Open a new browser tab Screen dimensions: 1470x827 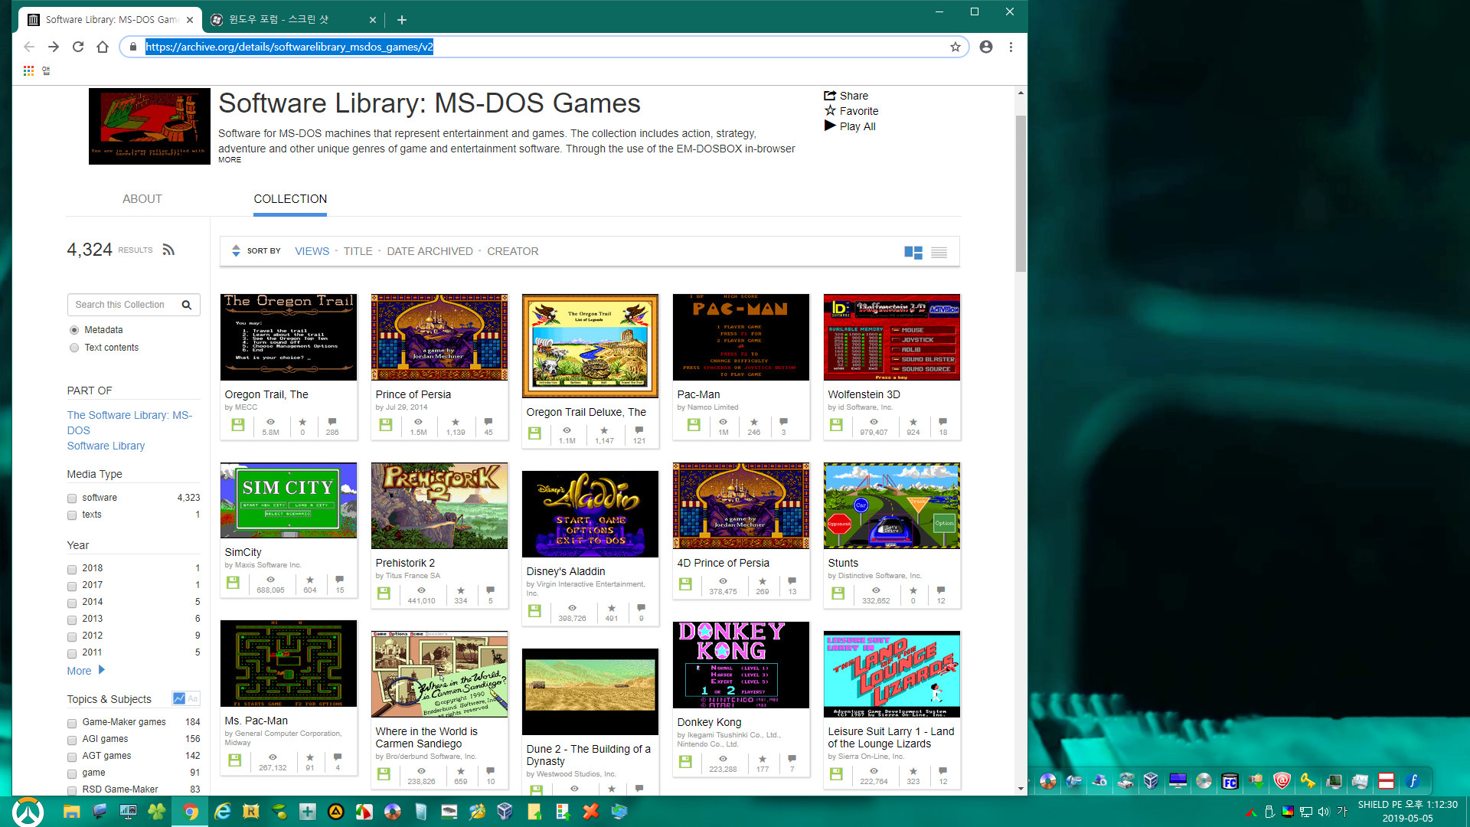coord(402,20)
